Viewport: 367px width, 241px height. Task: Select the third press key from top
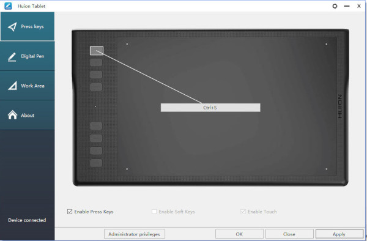[x=96, y=75]
